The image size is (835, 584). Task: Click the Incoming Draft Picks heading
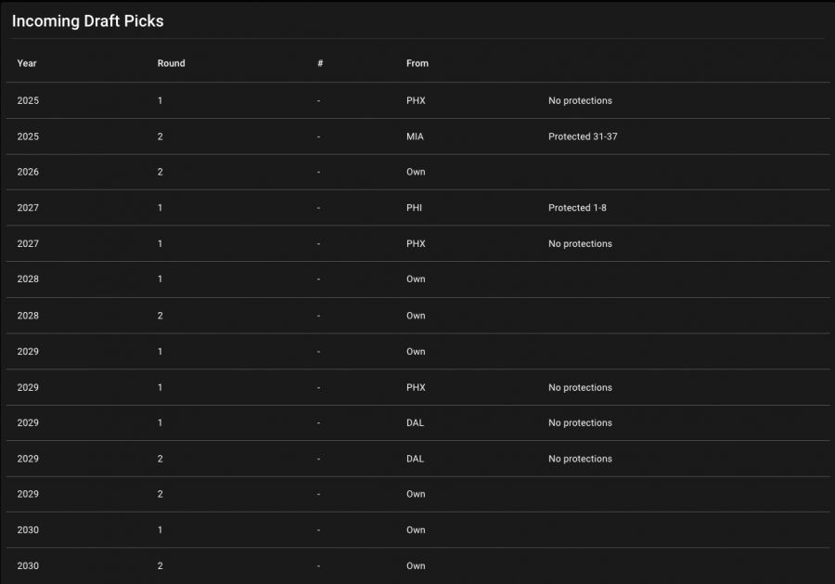point(87,20)
